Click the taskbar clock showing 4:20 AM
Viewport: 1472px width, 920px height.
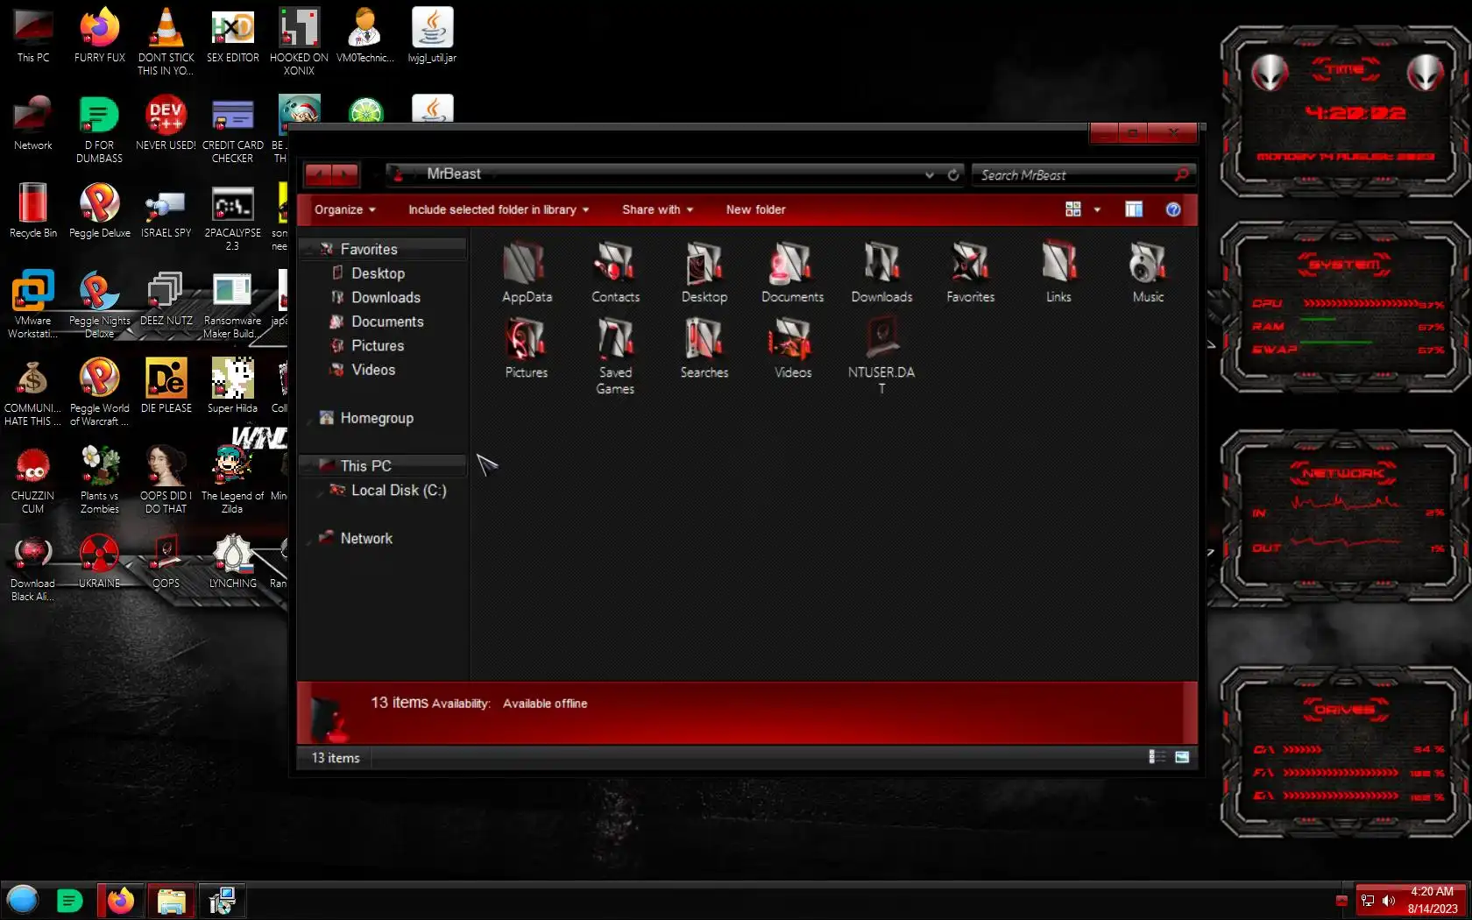(x=1433, y=900)
